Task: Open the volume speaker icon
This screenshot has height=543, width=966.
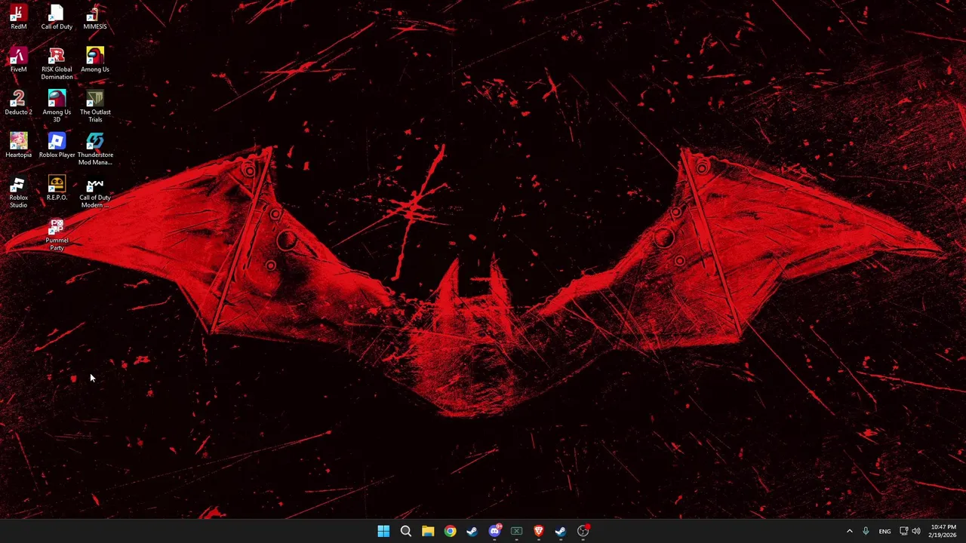Action: pos(916,531)
